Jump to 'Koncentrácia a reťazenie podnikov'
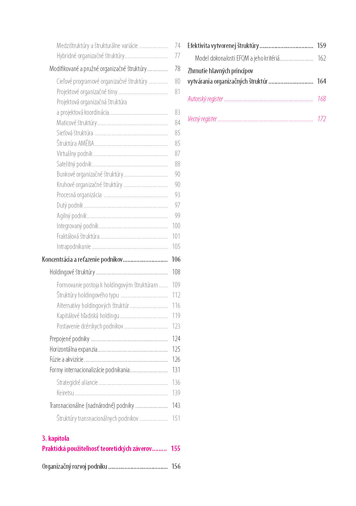This screenshot has height=506, width=356. click(x=82, y=260)
